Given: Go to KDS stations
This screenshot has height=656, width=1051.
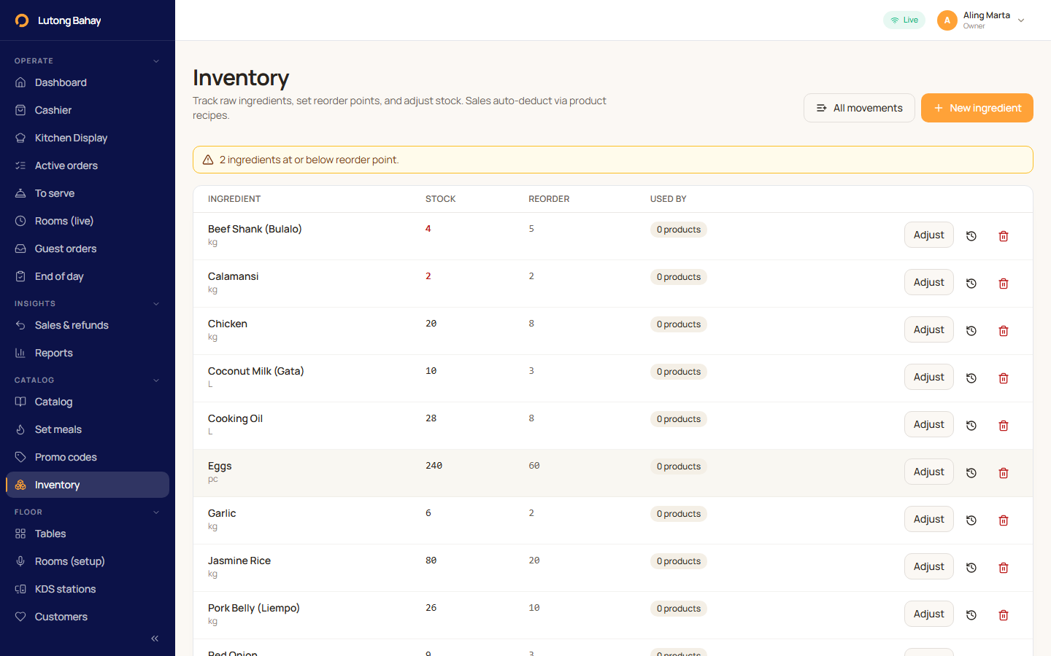Looking at the screenshot, I should pos(88,589).
